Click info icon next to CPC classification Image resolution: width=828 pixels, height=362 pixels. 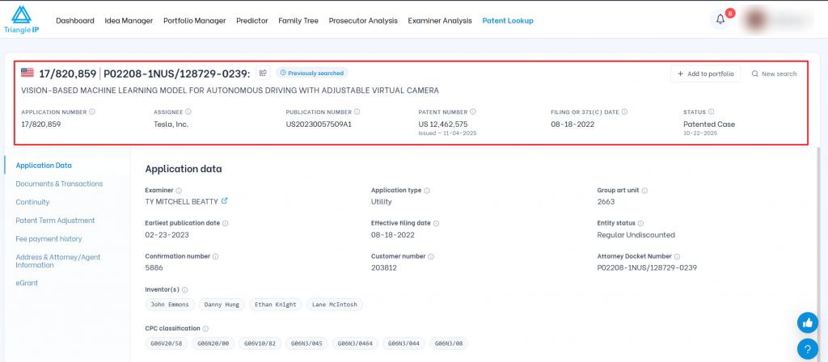[x=206, y=329]
